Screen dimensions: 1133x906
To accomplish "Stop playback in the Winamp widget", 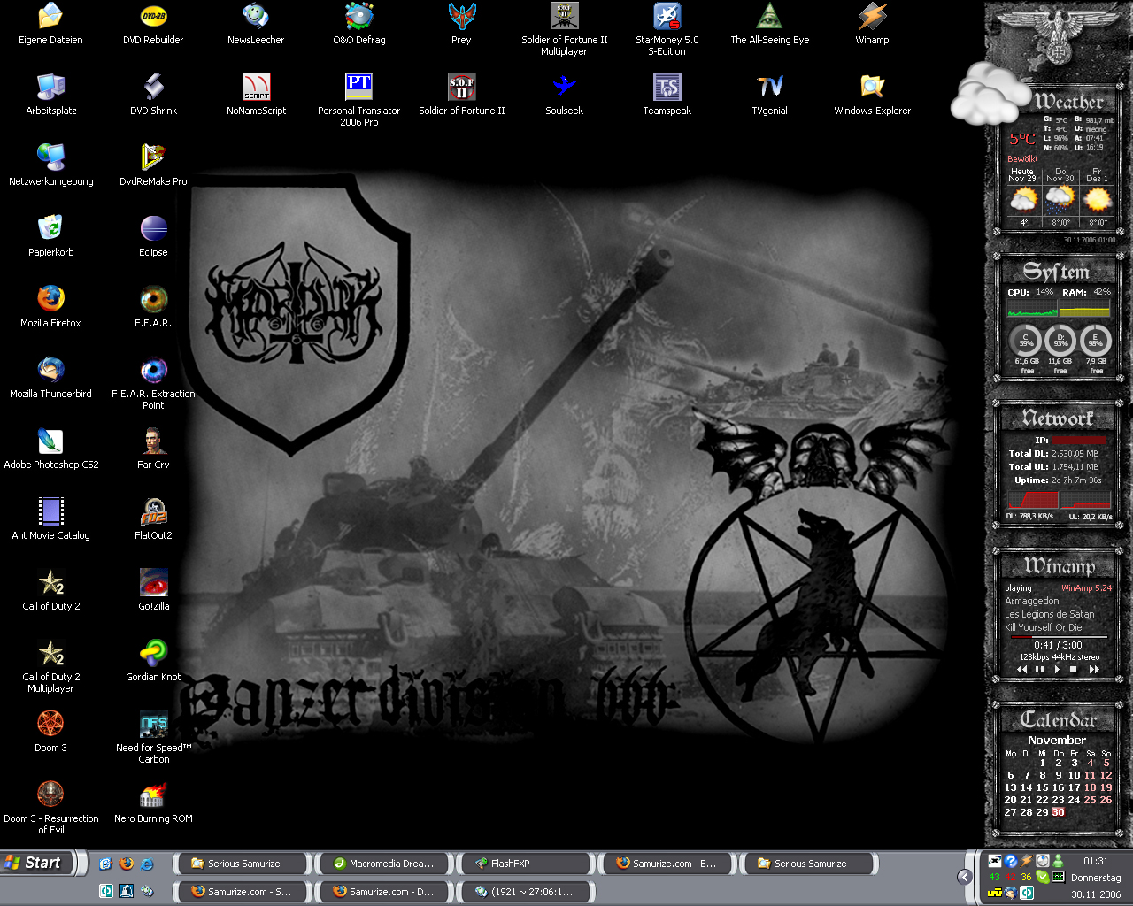I will 1073,670.
